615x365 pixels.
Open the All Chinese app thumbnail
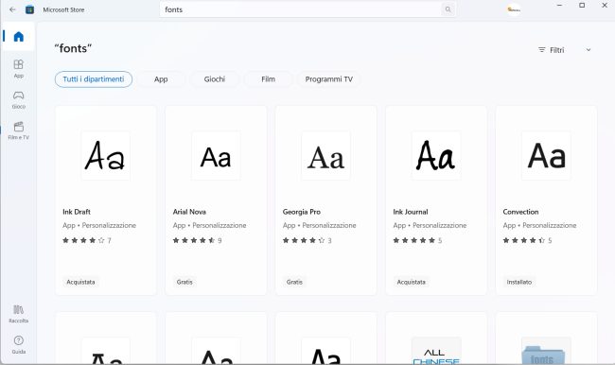point(436,351)
